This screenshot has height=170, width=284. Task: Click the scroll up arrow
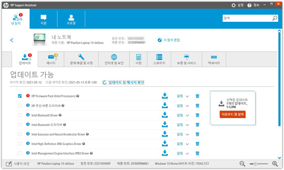tap(280, 31)
